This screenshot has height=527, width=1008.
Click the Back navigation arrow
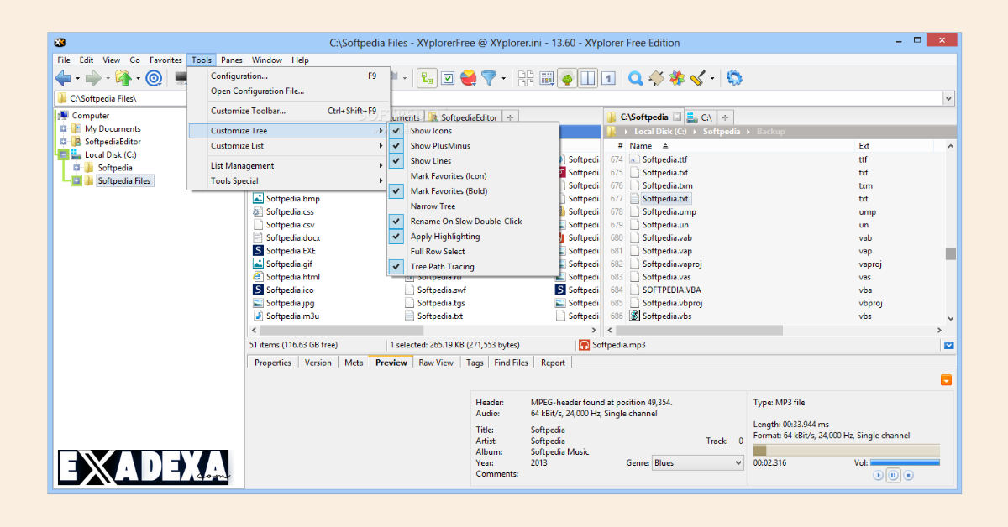tap(62, 78)
